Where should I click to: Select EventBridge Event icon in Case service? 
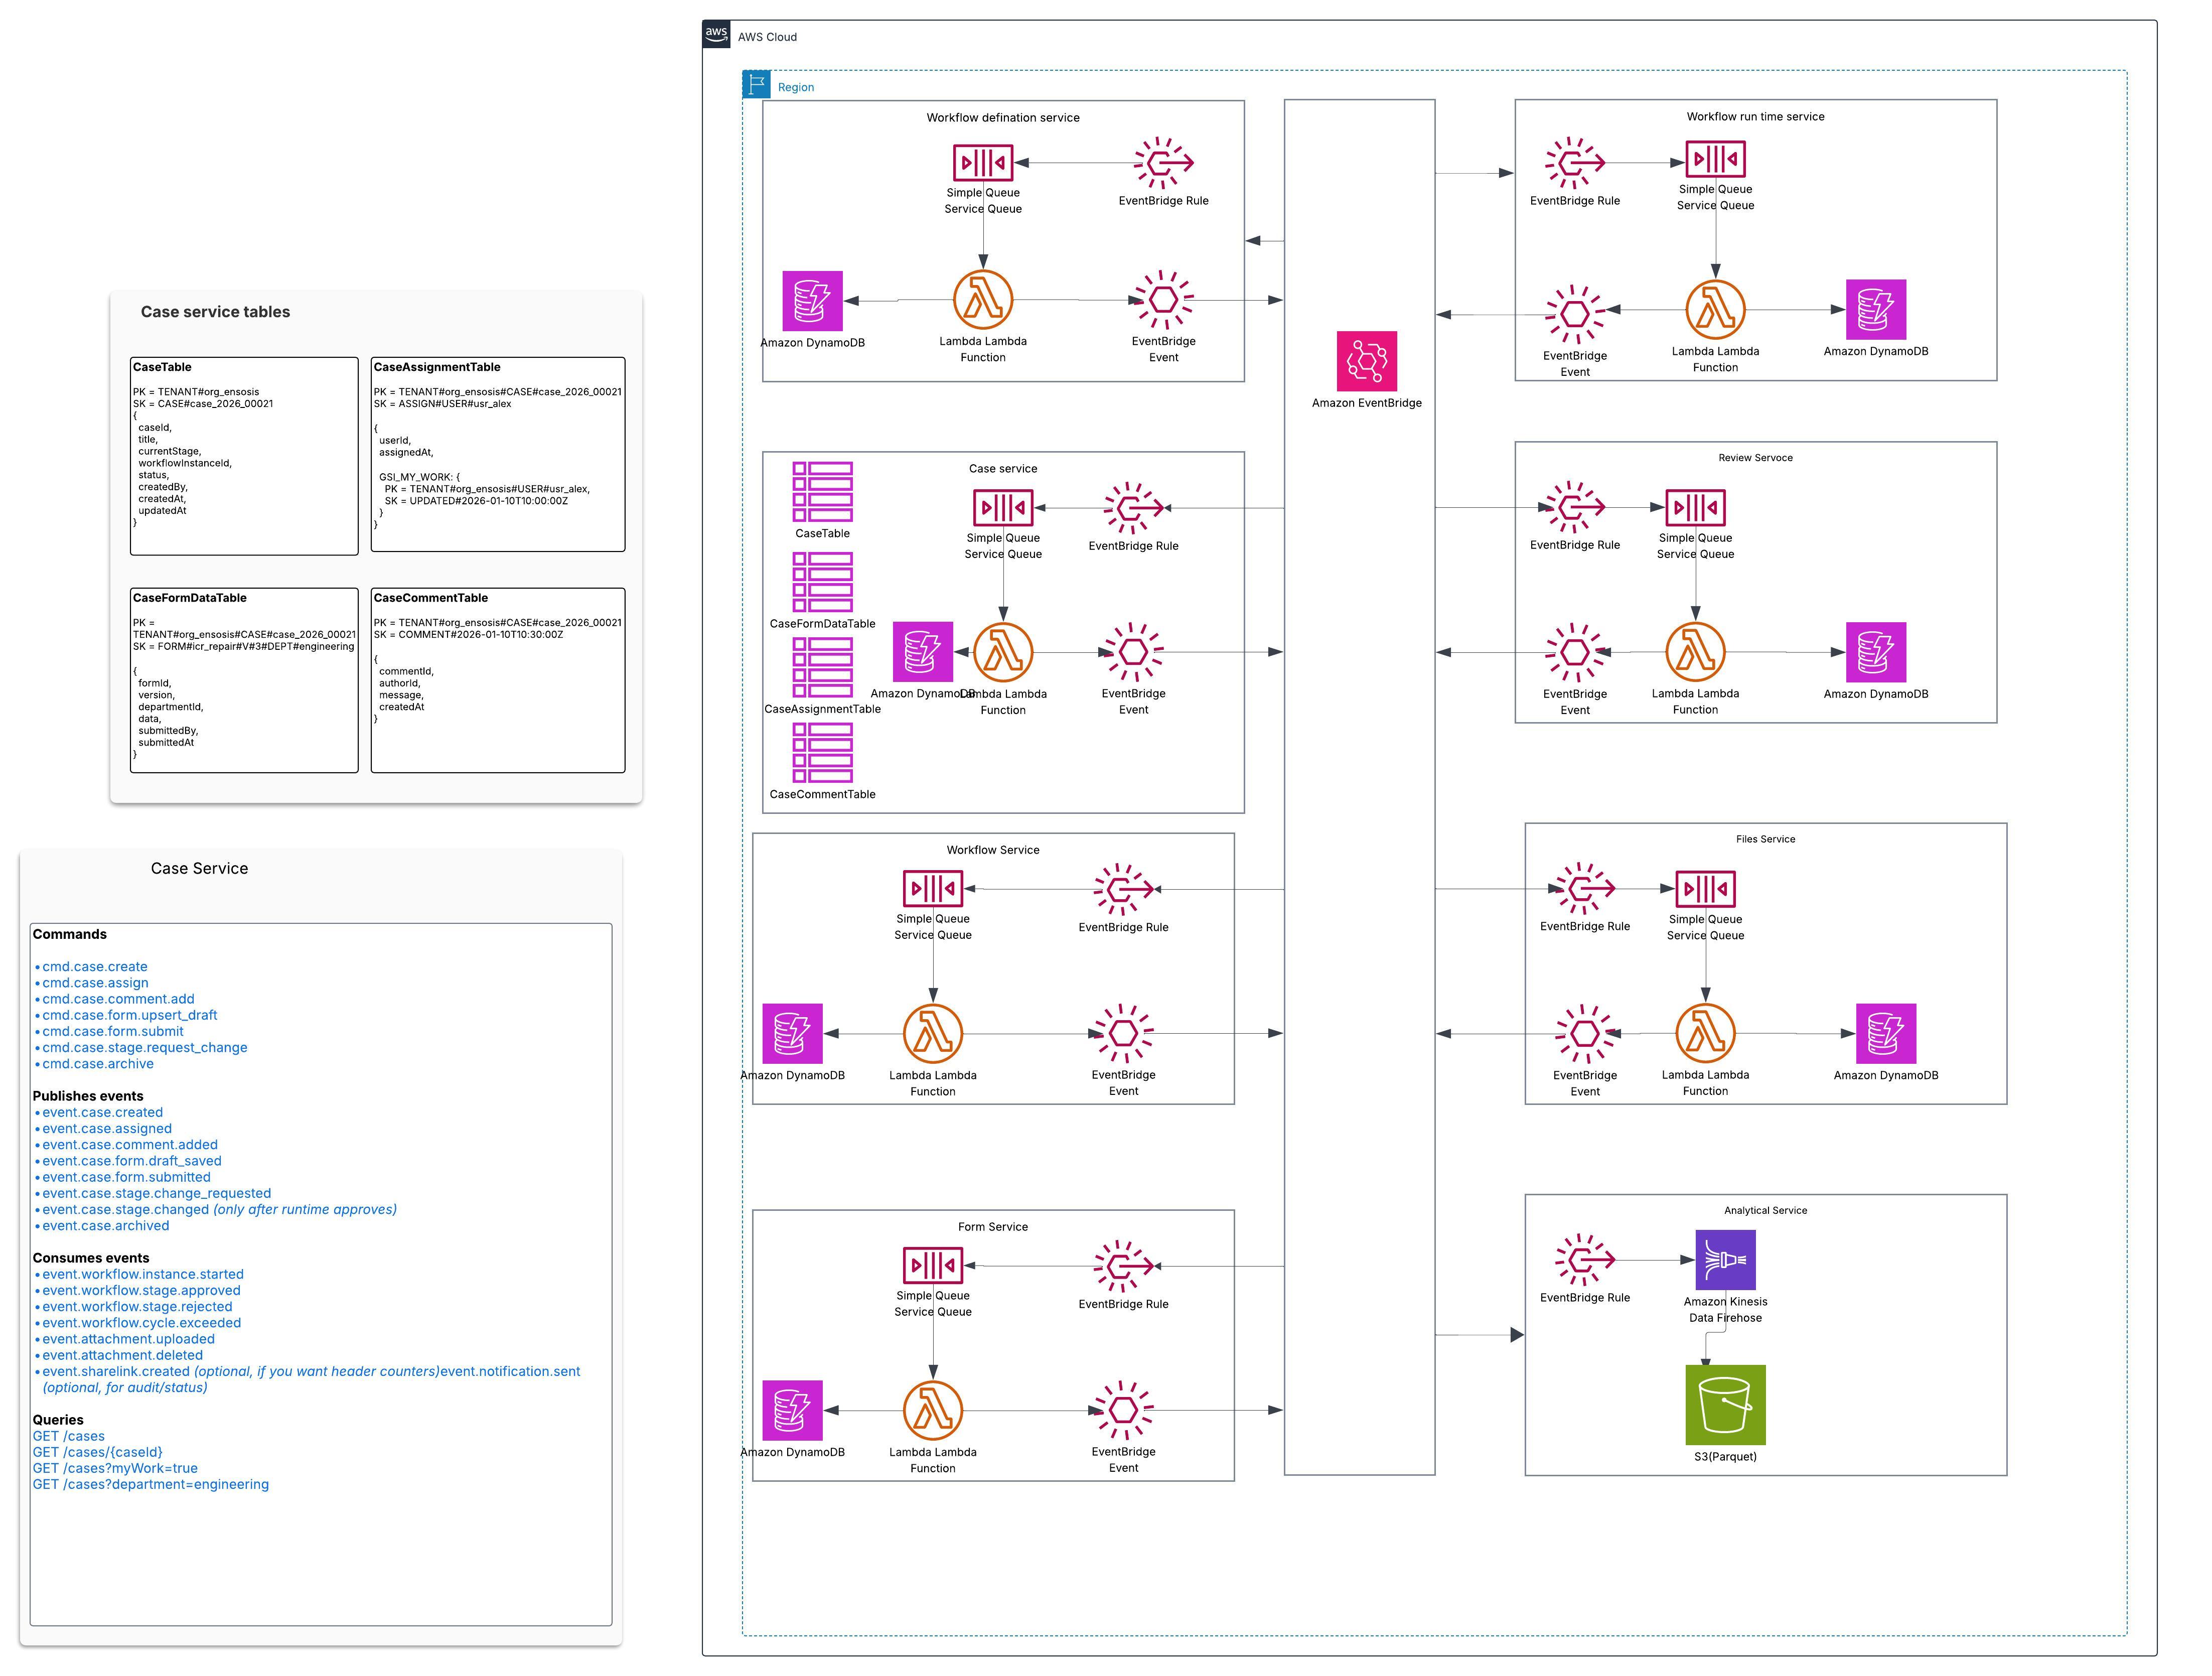coord(1133,652)
